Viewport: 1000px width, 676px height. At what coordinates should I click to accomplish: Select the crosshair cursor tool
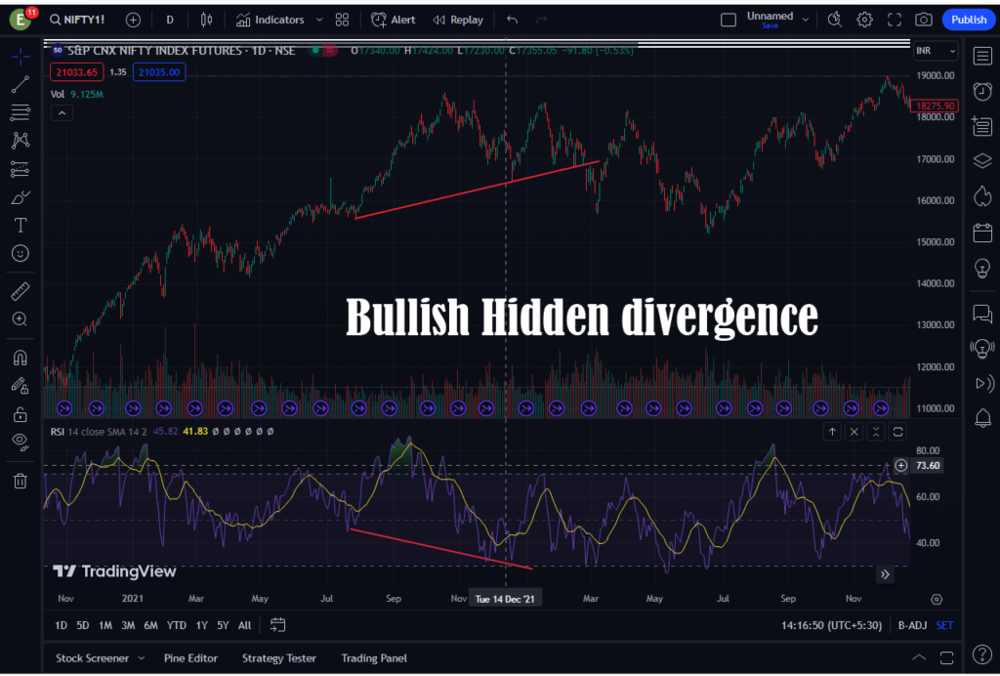(x=21, y=57)
